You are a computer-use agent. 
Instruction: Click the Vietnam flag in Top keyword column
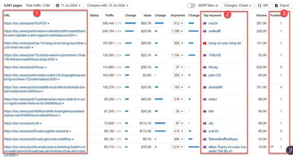205,43
